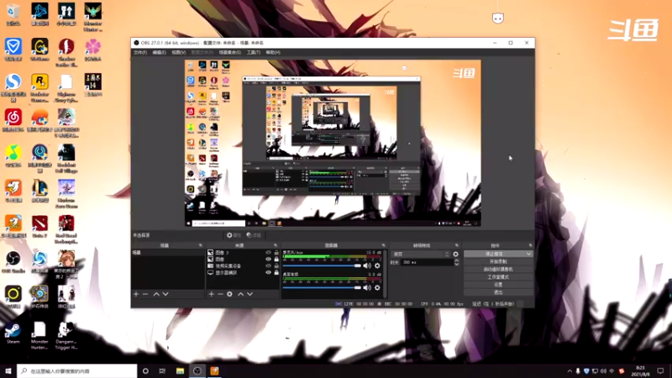The height and width of the screenshot is (378, 672).
Task: Open the 帮助(H) menu
Action: click(273, 52)
